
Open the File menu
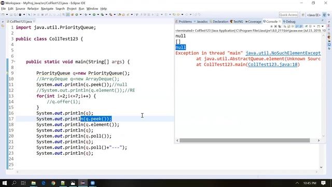(x=4, y=9)
